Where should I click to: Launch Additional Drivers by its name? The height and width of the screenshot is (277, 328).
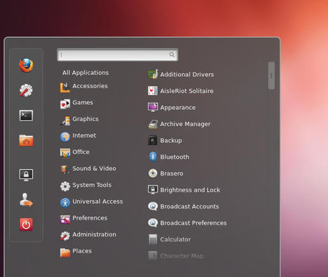pos(187,74)
